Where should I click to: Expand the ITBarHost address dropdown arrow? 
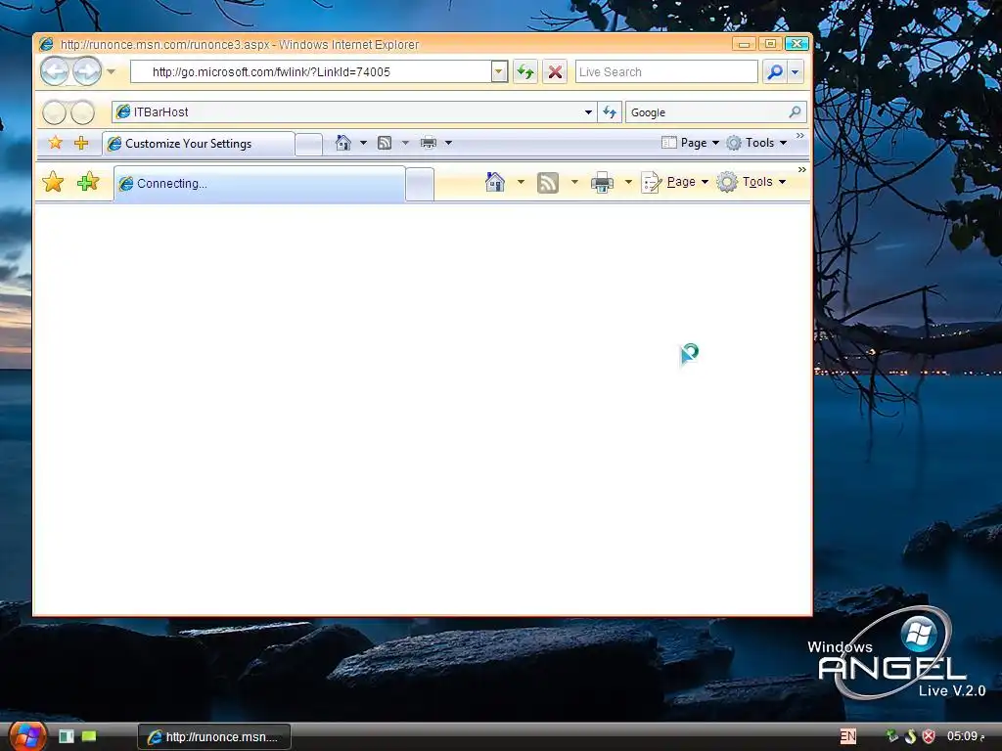point(588,112)
